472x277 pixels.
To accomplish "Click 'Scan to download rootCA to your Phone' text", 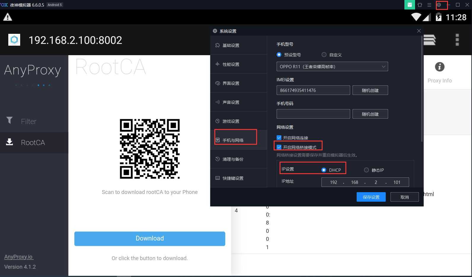I will [150, 192].
